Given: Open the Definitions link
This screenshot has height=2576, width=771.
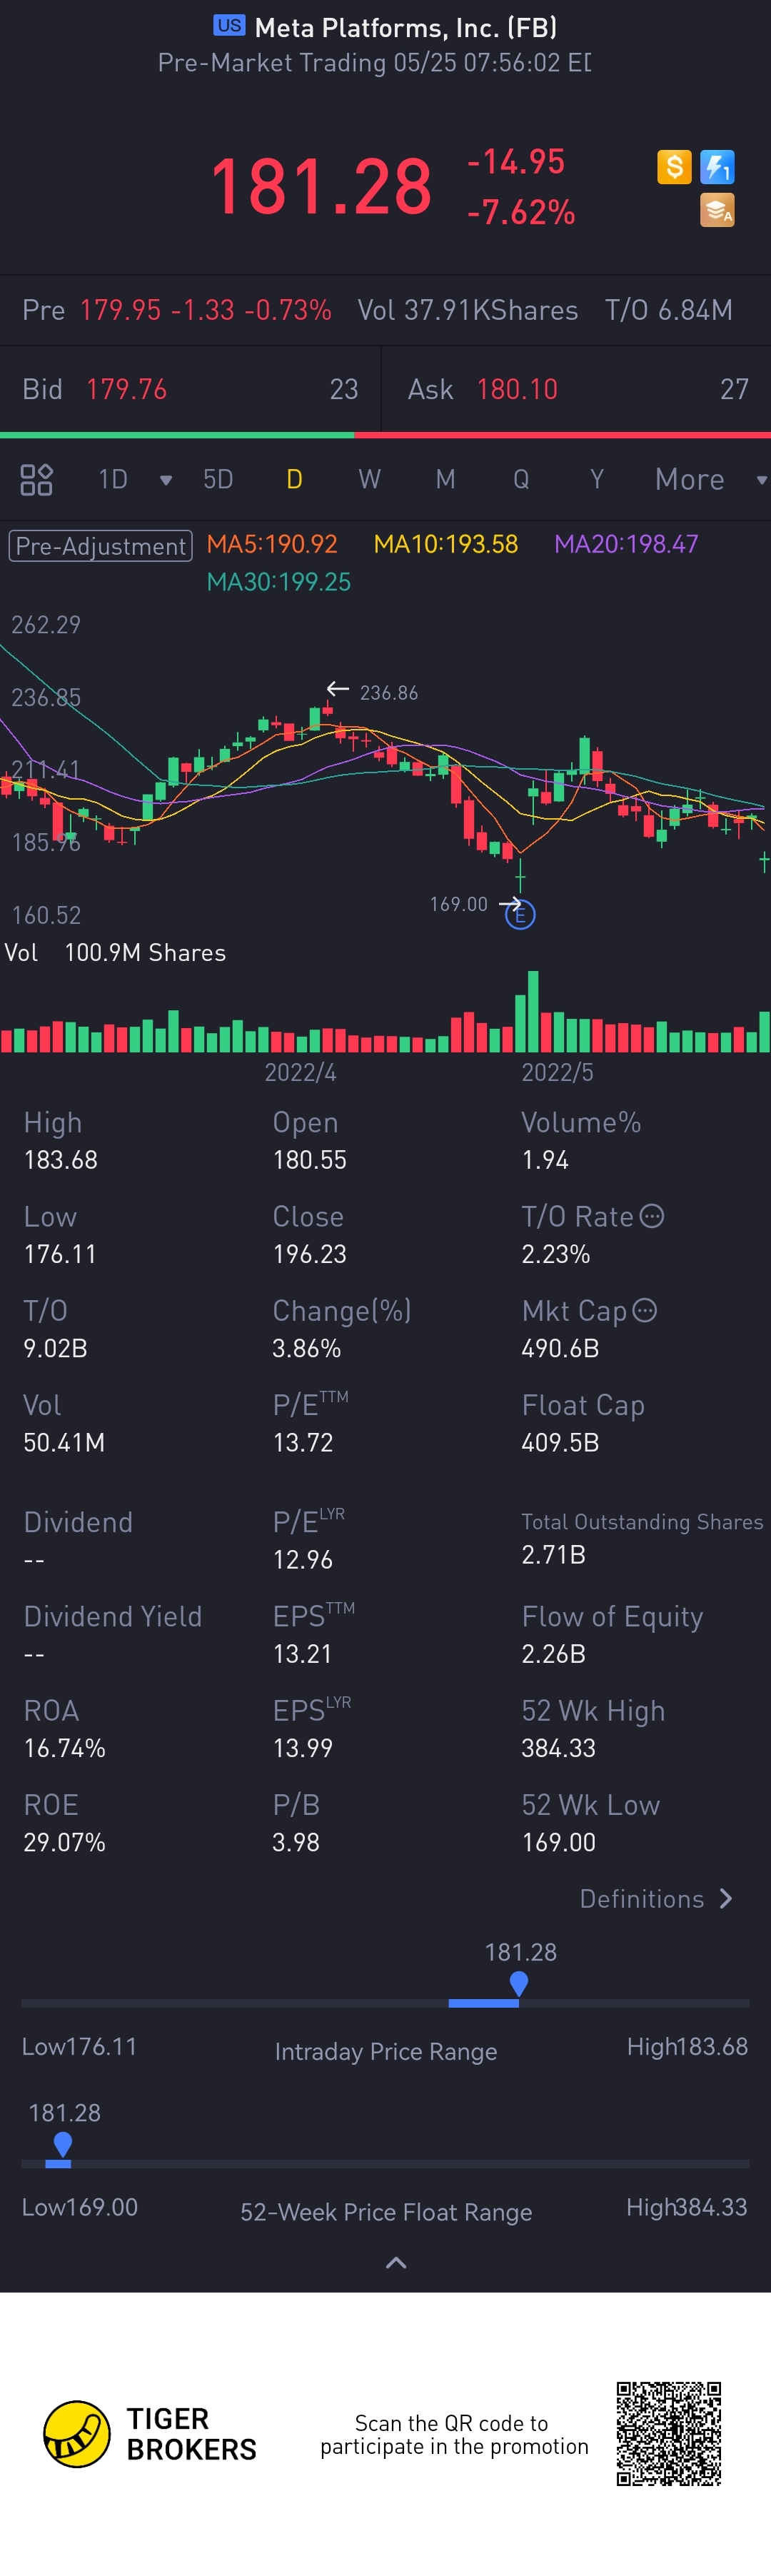Looking at the screenshot, I should click(656, 1898).
